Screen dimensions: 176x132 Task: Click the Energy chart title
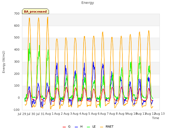coord(87,3)
